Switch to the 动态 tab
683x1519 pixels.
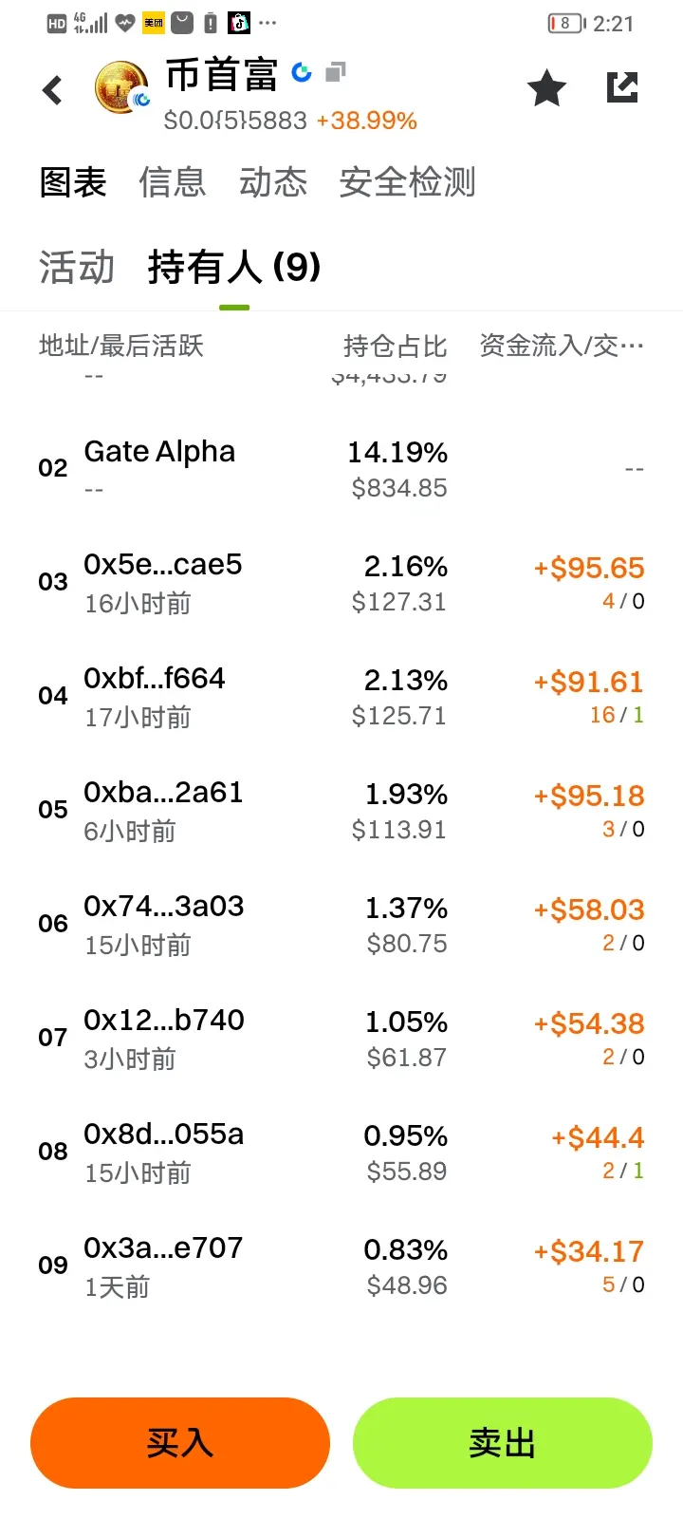[273, 182]
